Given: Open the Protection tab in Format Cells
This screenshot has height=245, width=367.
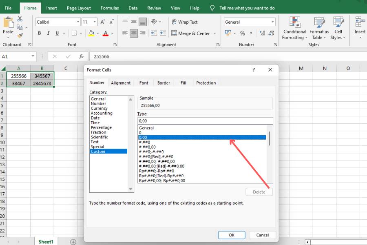Looking at the screenshot, I should 206,83.
